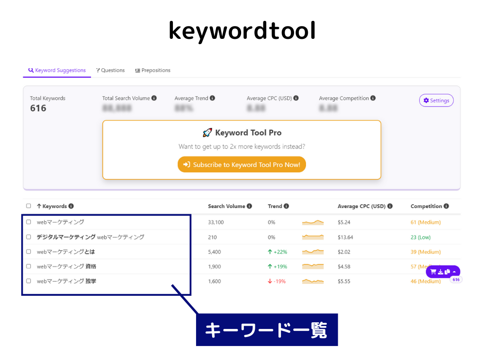Click trend sparkline for 210 volume row

click(313, 237)
